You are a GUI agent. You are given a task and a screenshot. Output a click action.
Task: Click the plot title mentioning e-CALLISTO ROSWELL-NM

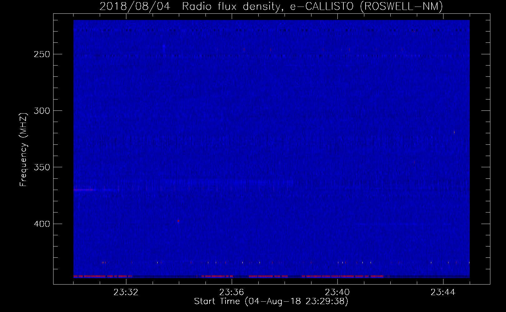click(x=271, y=6)
